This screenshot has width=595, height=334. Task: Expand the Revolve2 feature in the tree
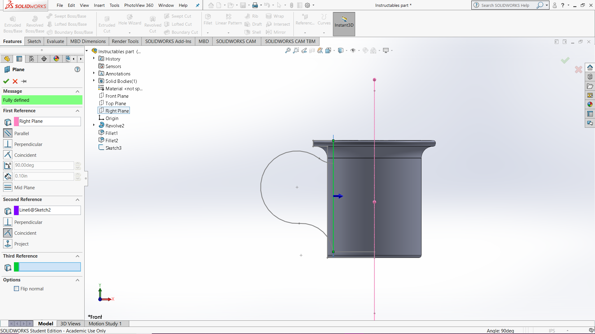(94, 125)
